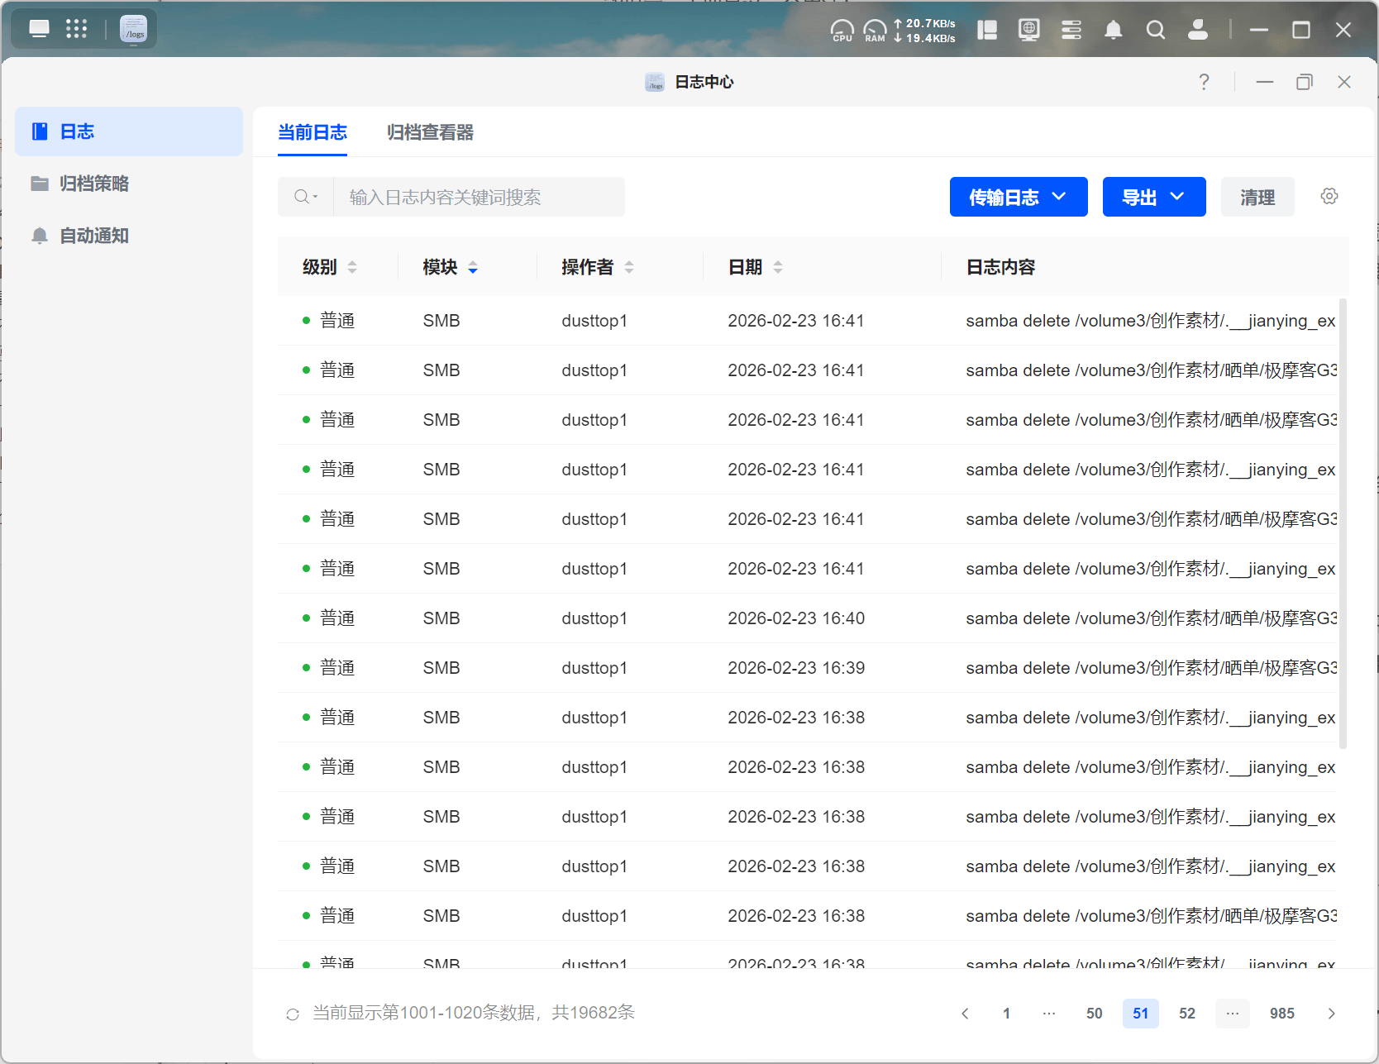This screenshot has width=1379, height=1064.
Task: Focus the log keyword search field
Action: click(x=480, y=197)
